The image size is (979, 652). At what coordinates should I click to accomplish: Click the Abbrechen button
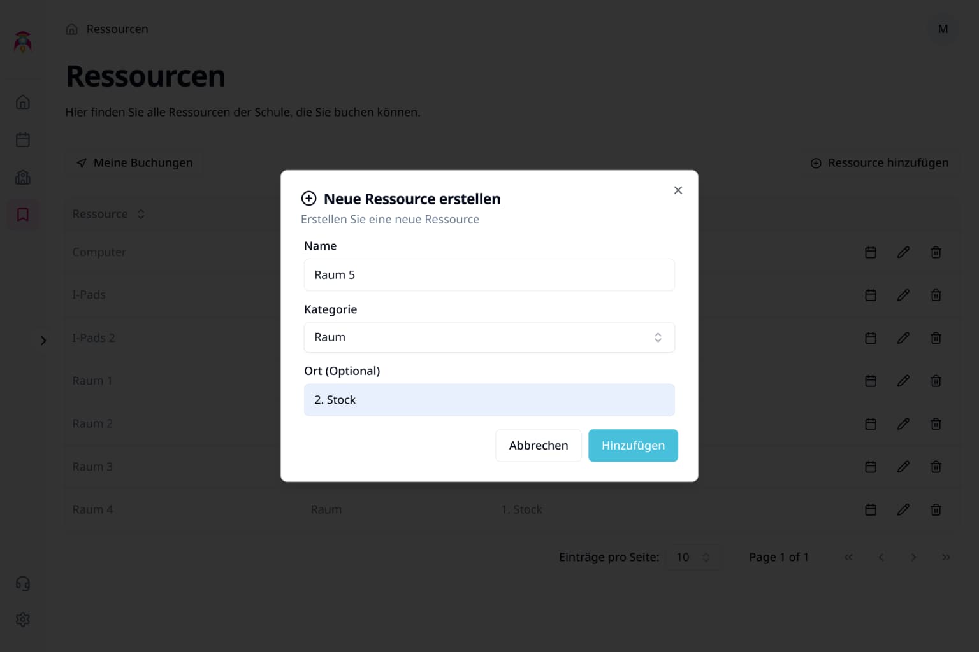(x=538, y=446)
